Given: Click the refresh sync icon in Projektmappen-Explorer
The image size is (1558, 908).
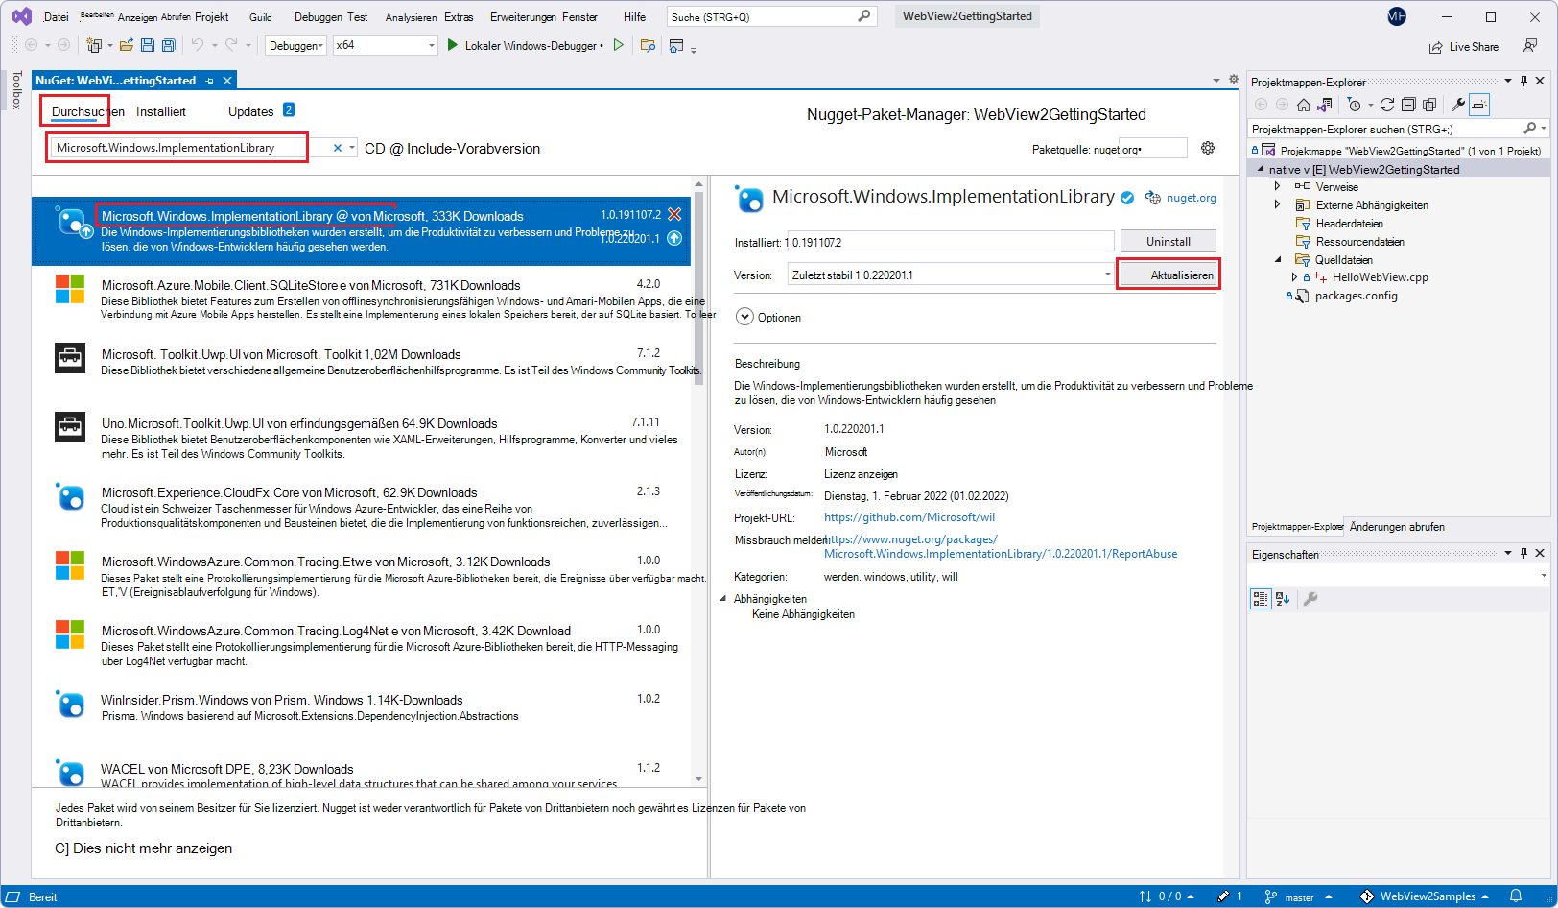Looking at the screenshot, I should [1387, 105].
